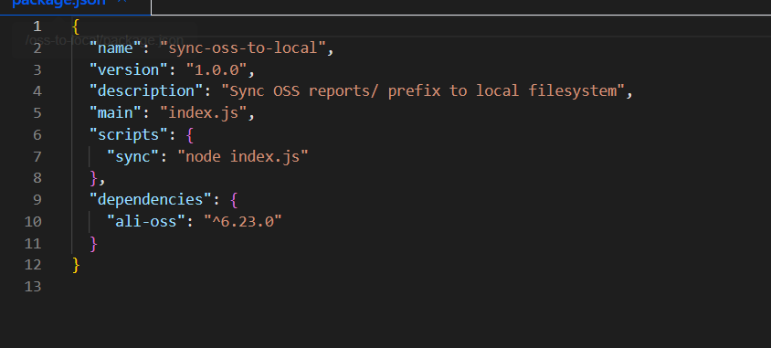771x348 pixels.
Task: Click line number 5 in the gutter
Action: [x=37, y=113]
